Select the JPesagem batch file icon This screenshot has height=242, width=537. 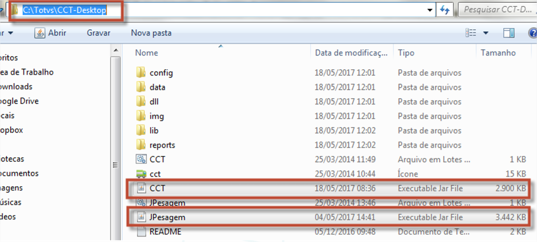click(141, 203)
